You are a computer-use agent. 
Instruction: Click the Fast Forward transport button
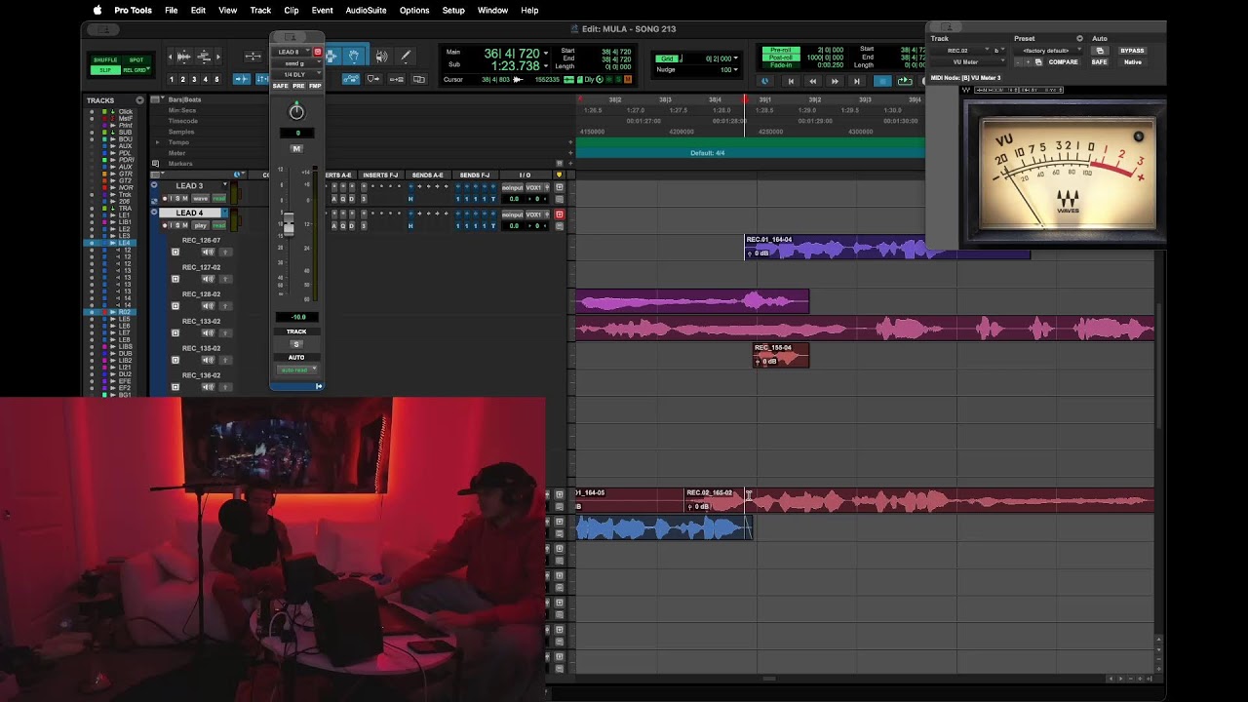(x=835, y=81)
